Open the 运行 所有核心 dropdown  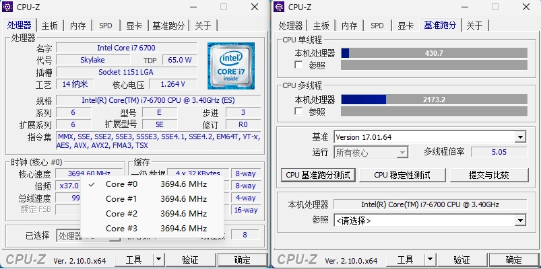pos(402,152)
